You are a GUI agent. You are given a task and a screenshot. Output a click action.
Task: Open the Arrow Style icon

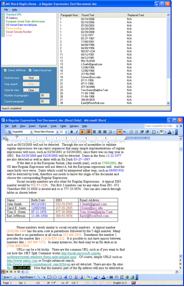tap(122, 277)
